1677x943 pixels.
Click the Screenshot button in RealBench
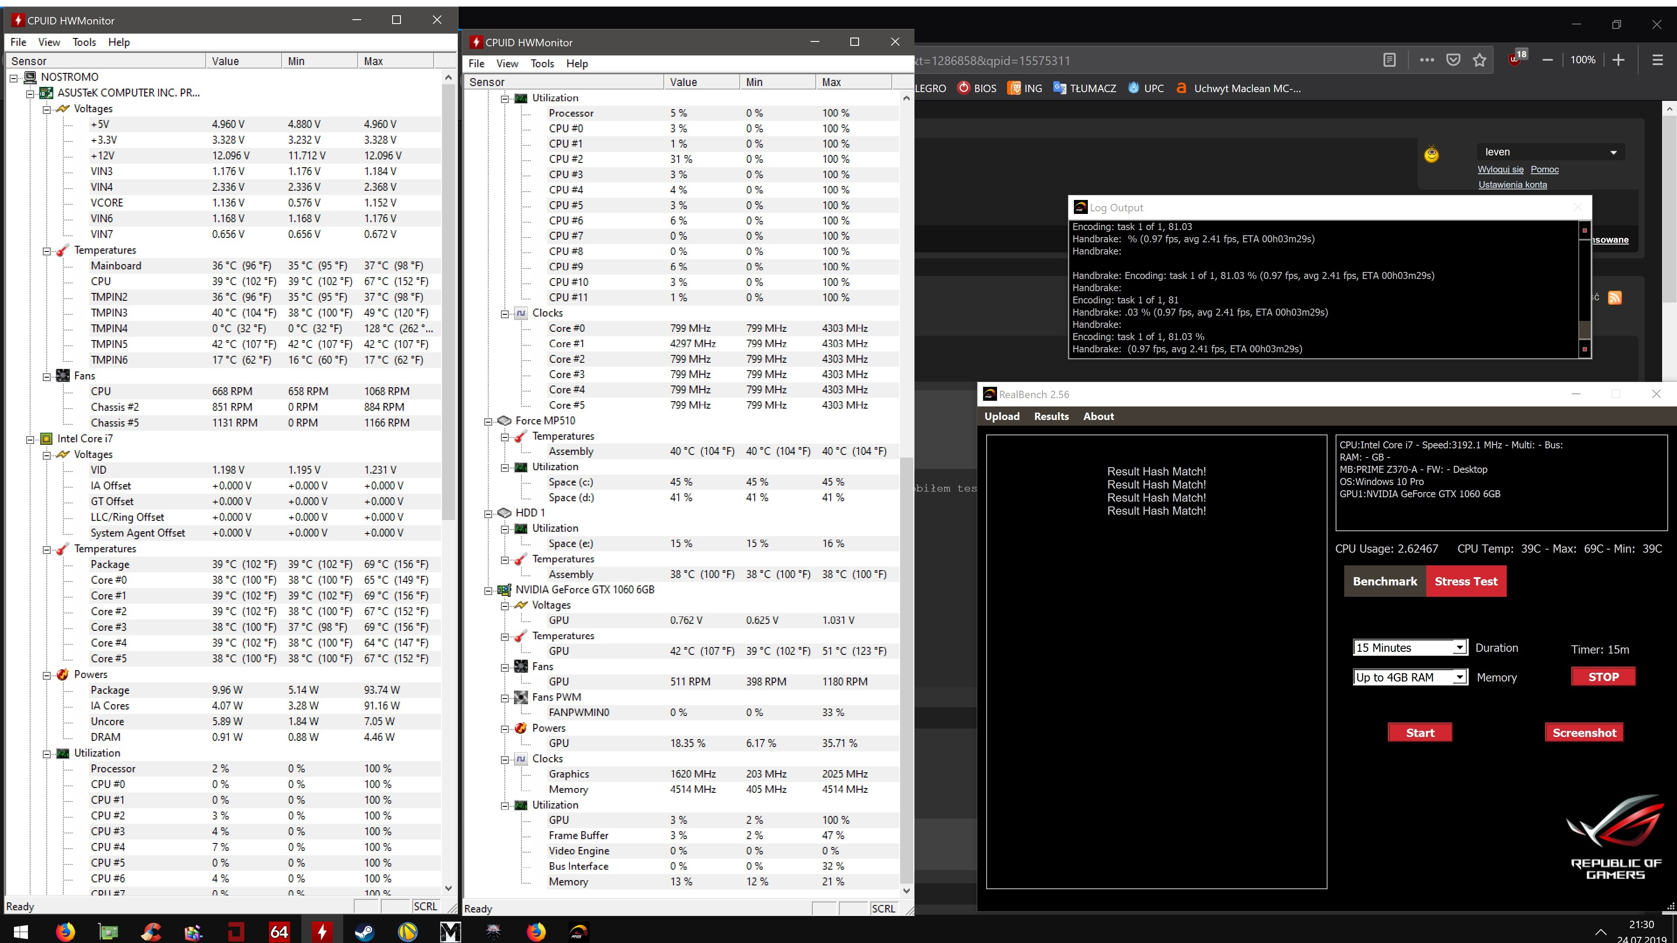1583,733
